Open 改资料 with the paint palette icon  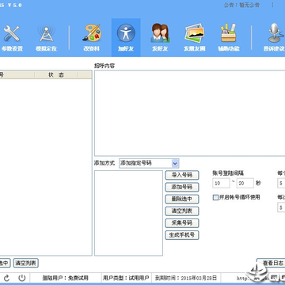pyautogui.click(x=91, y=38)
